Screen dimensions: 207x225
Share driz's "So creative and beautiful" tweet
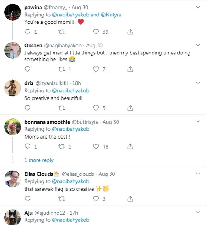[130, 108]
